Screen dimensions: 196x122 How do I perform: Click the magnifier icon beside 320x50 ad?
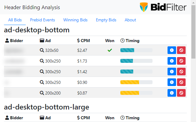point(42,50)
